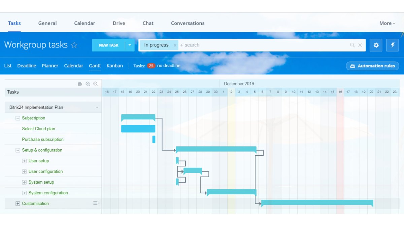Zoom in the Gantt timeline
The image size is (404, 227).
[x=88, y=84]
